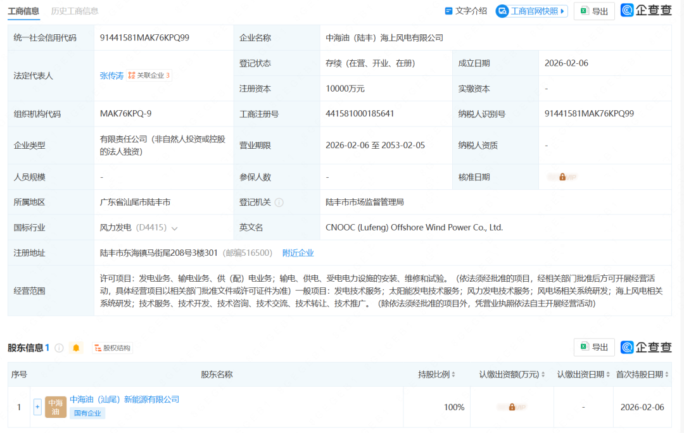Expand the 风力发电 industry chevron

tap(174, 228)
